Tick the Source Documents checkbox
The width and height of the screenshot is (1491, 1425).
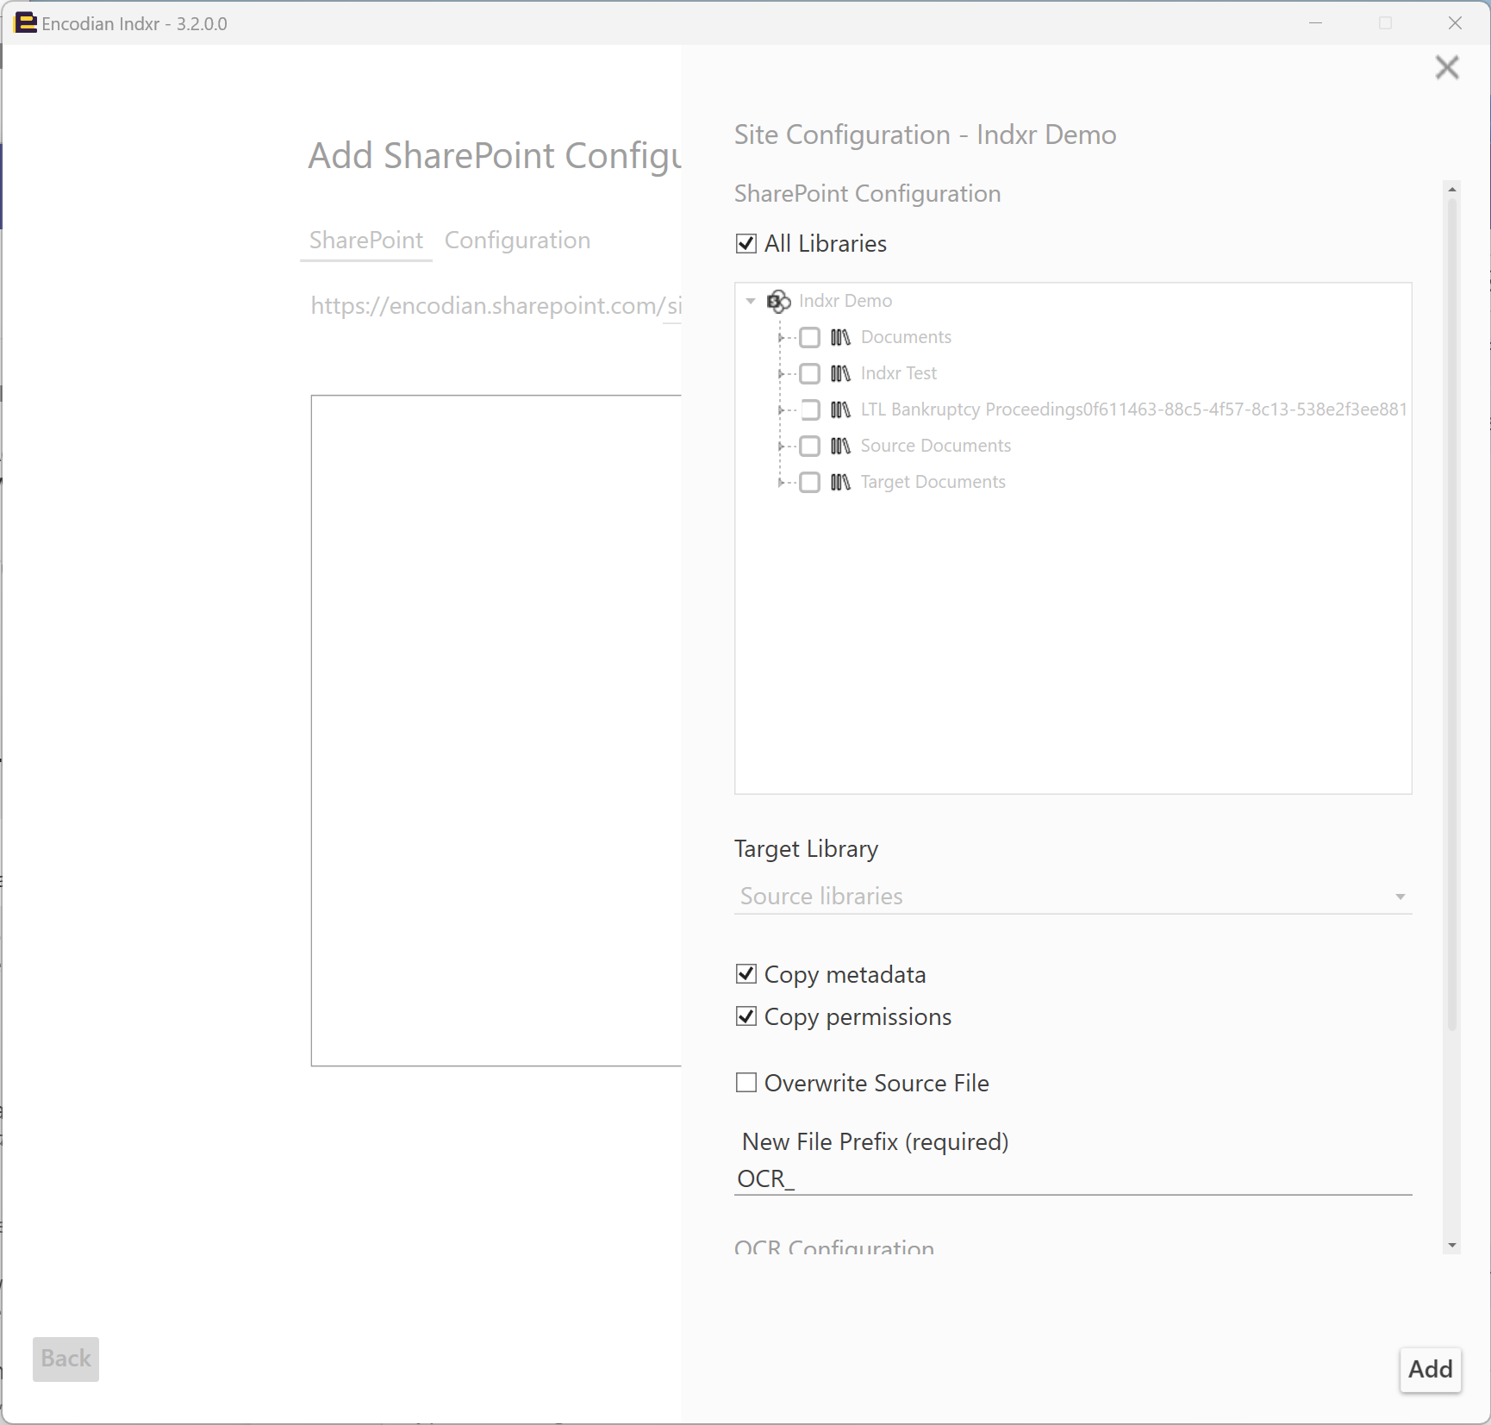tap(809, 446)
